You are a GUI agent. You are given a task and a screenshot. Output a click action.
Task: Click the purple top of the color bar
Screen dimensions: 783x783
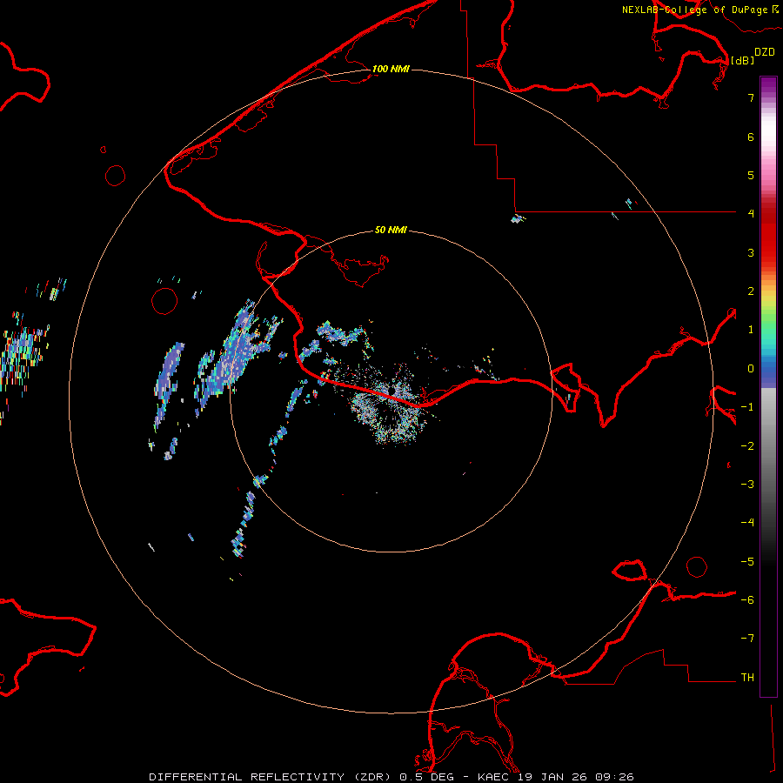(x=768, y=86)
